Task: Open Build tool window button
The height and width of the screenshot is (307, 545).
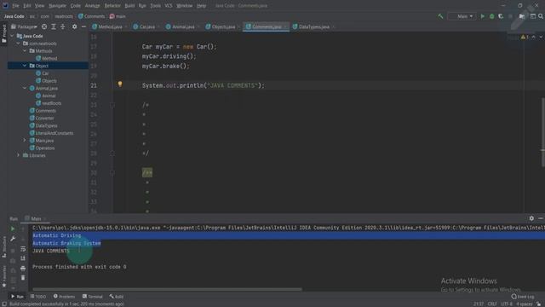Action: [x=117, y=297]
